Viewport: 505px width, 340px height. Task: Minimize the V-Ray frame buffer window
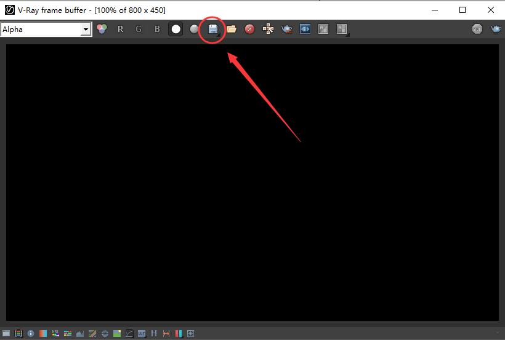coord(435,10)
